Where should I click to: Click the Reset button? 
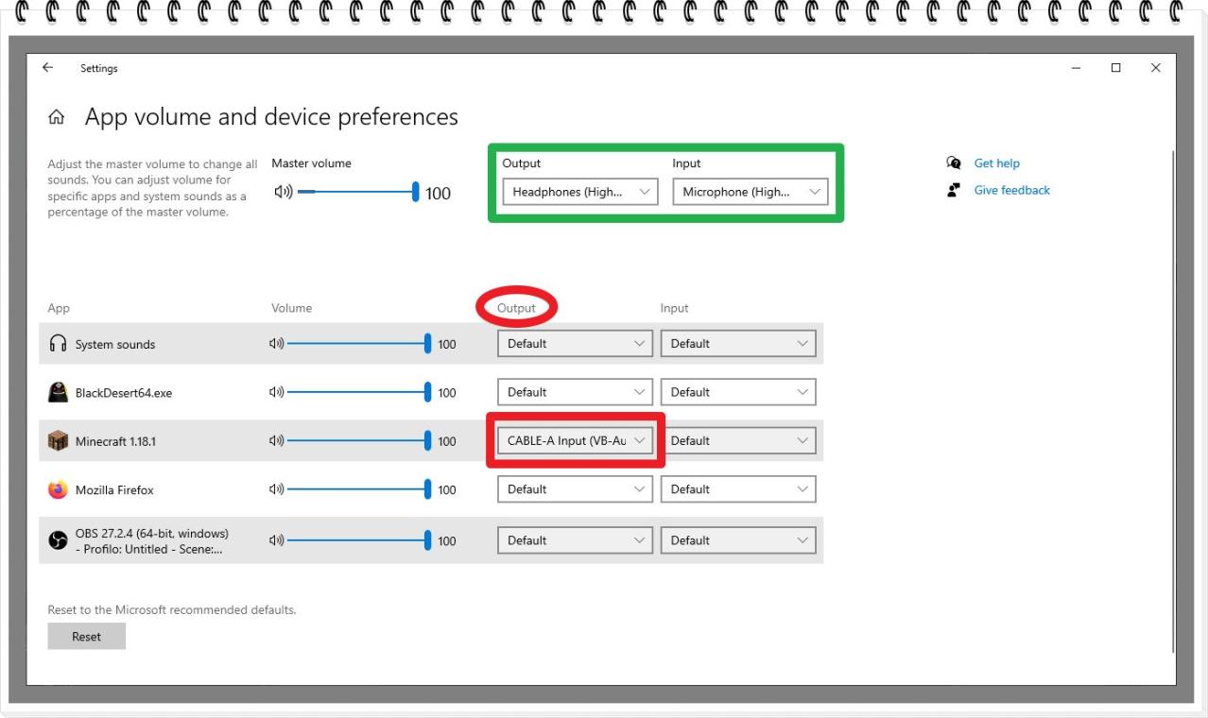pyautogui.click(x=86, y=637)
